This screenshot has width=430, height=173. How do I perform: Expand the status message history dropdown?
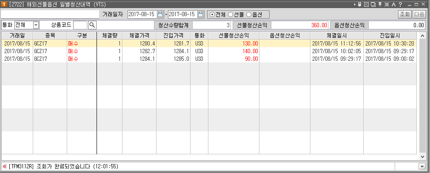tap(422, 166)
